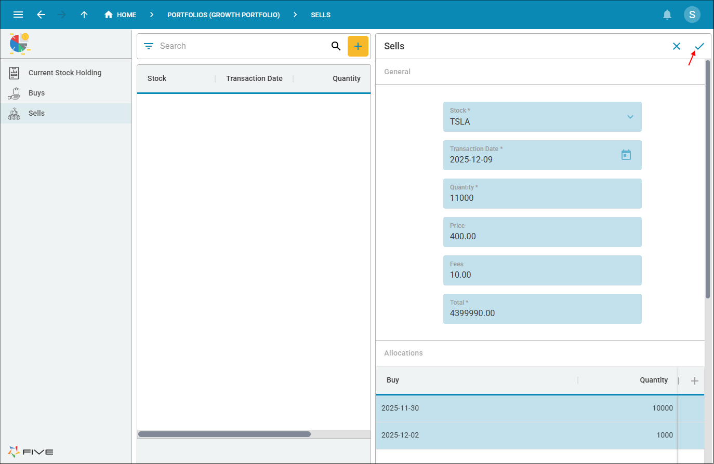Click the Total field 4399990.00
Screen dimensions: 714x464
543,309
